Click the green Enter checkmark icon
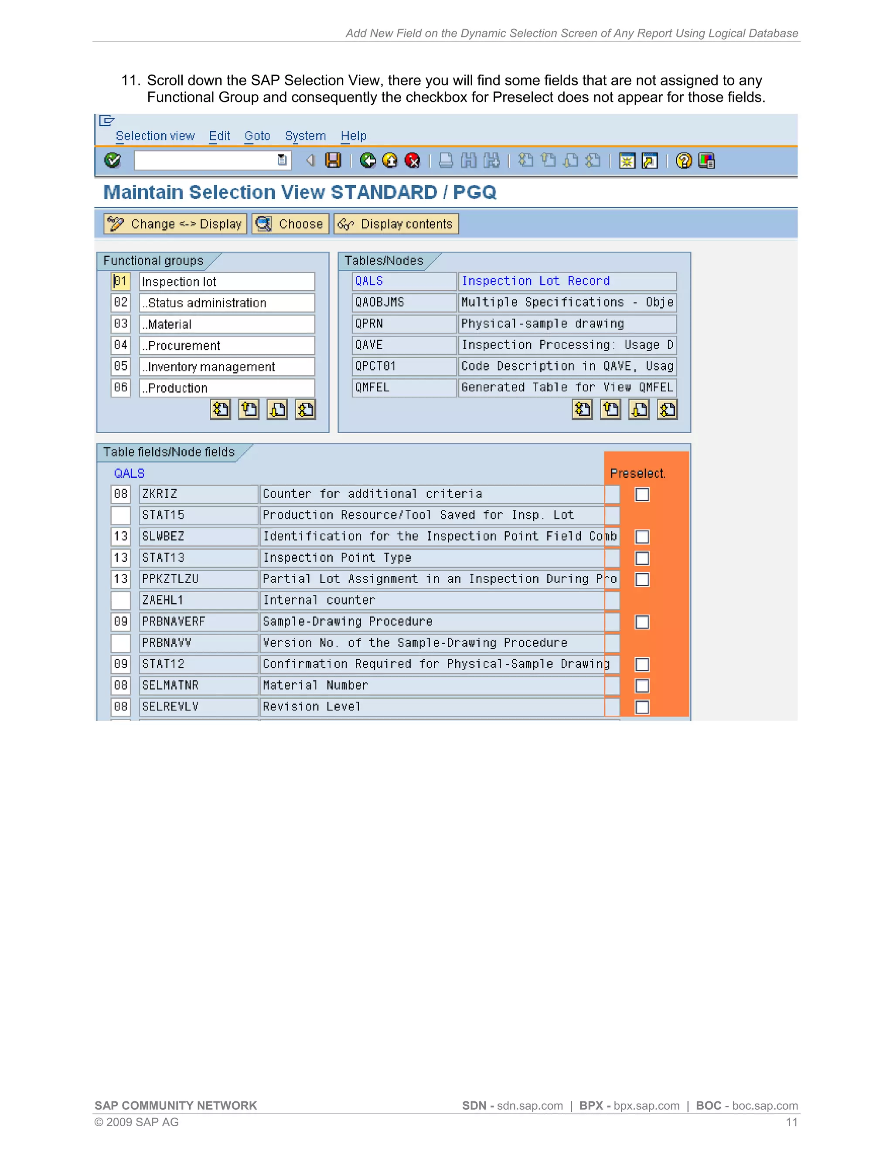 pyautogui.click(x=112, y=160)
